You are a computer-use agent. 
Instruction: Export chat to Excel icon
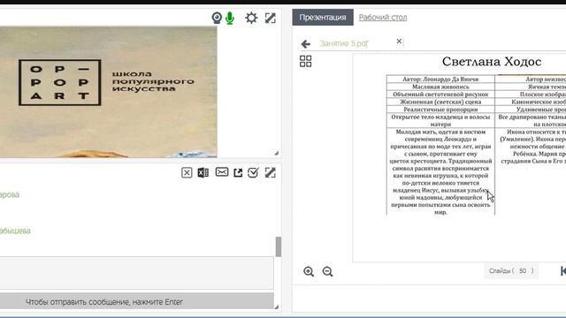(x=203, y=173)
